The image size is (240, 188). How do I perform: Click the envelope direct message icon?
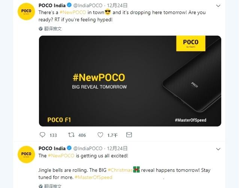pos(129,135)
